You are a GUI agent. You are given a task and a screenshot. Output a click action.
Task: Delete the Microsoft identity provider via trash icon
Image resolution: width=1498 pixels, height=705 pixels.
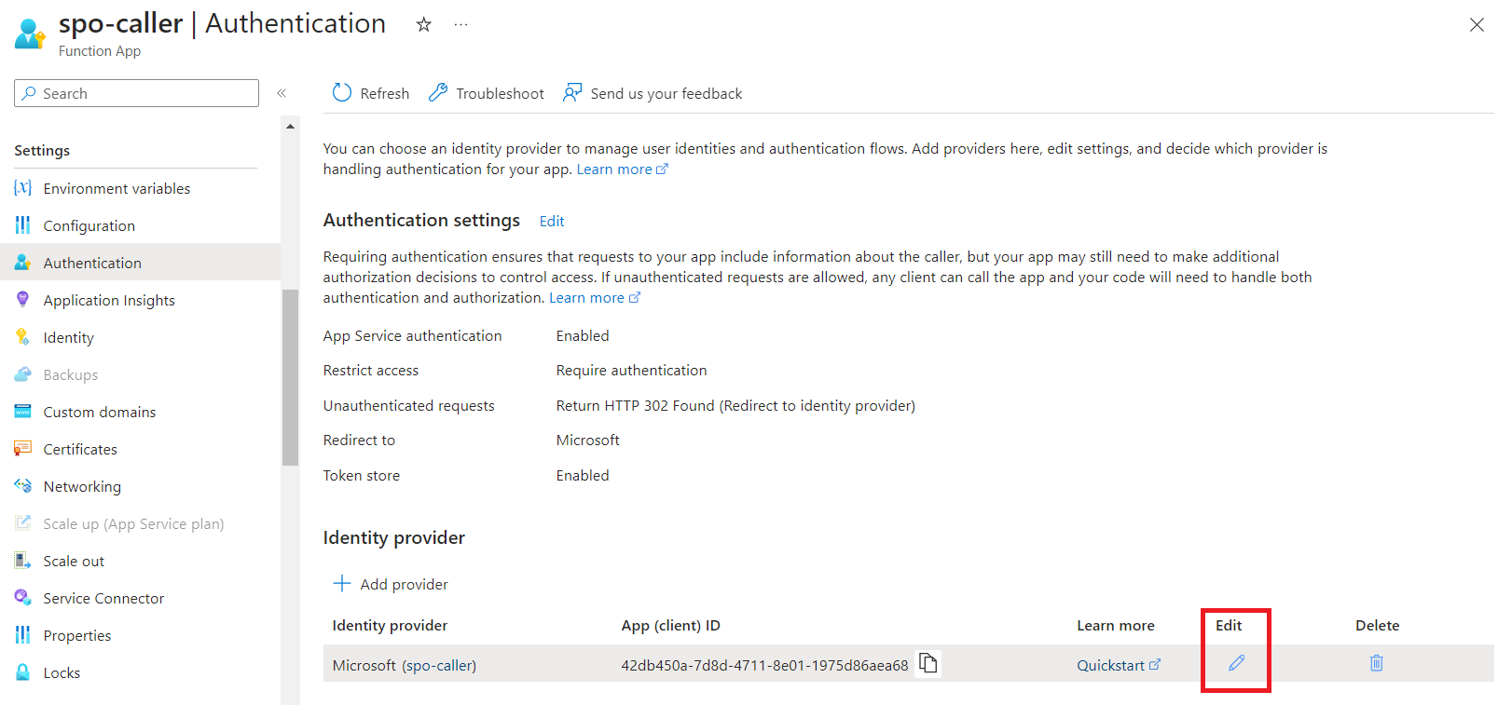coord(1376,663)
